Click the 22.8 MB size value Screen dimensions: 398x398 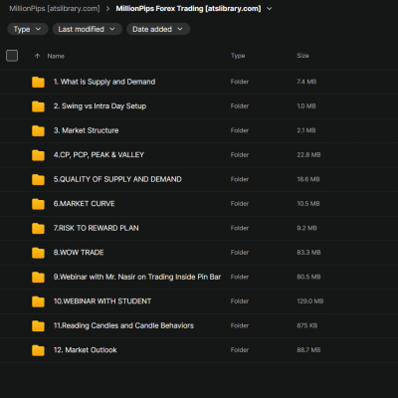(308, 155)
